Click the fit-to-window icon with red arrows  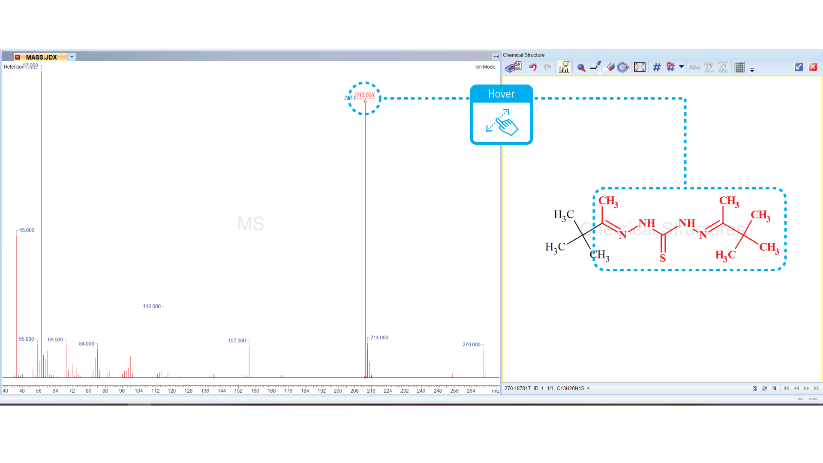point(640,67)
